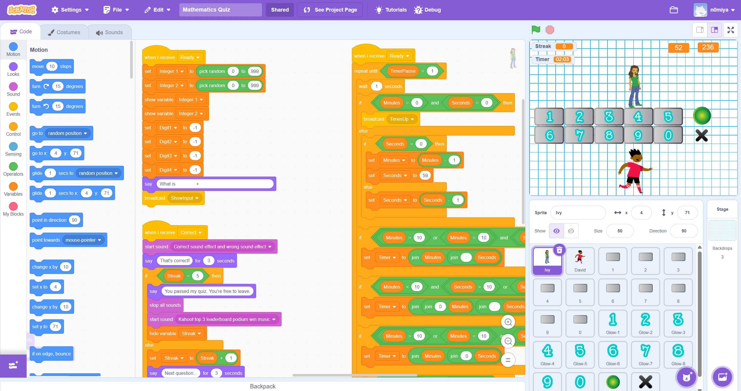
Task: Open the add extension button
Action: pos(13,366)
